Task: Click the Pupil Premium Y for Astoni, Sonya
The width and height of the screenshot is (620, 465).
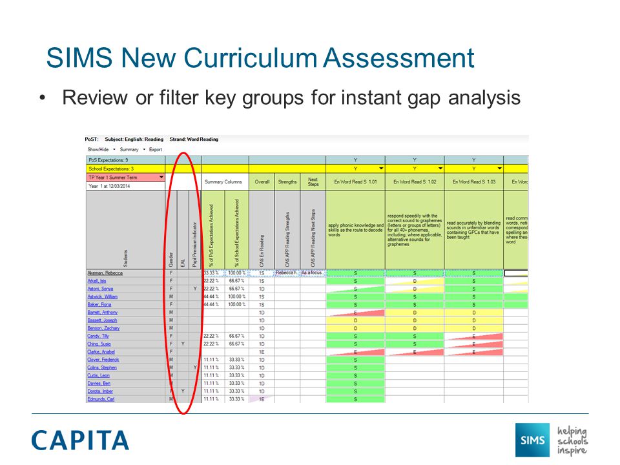Action: pyautogui.click(x=195, y=289)
